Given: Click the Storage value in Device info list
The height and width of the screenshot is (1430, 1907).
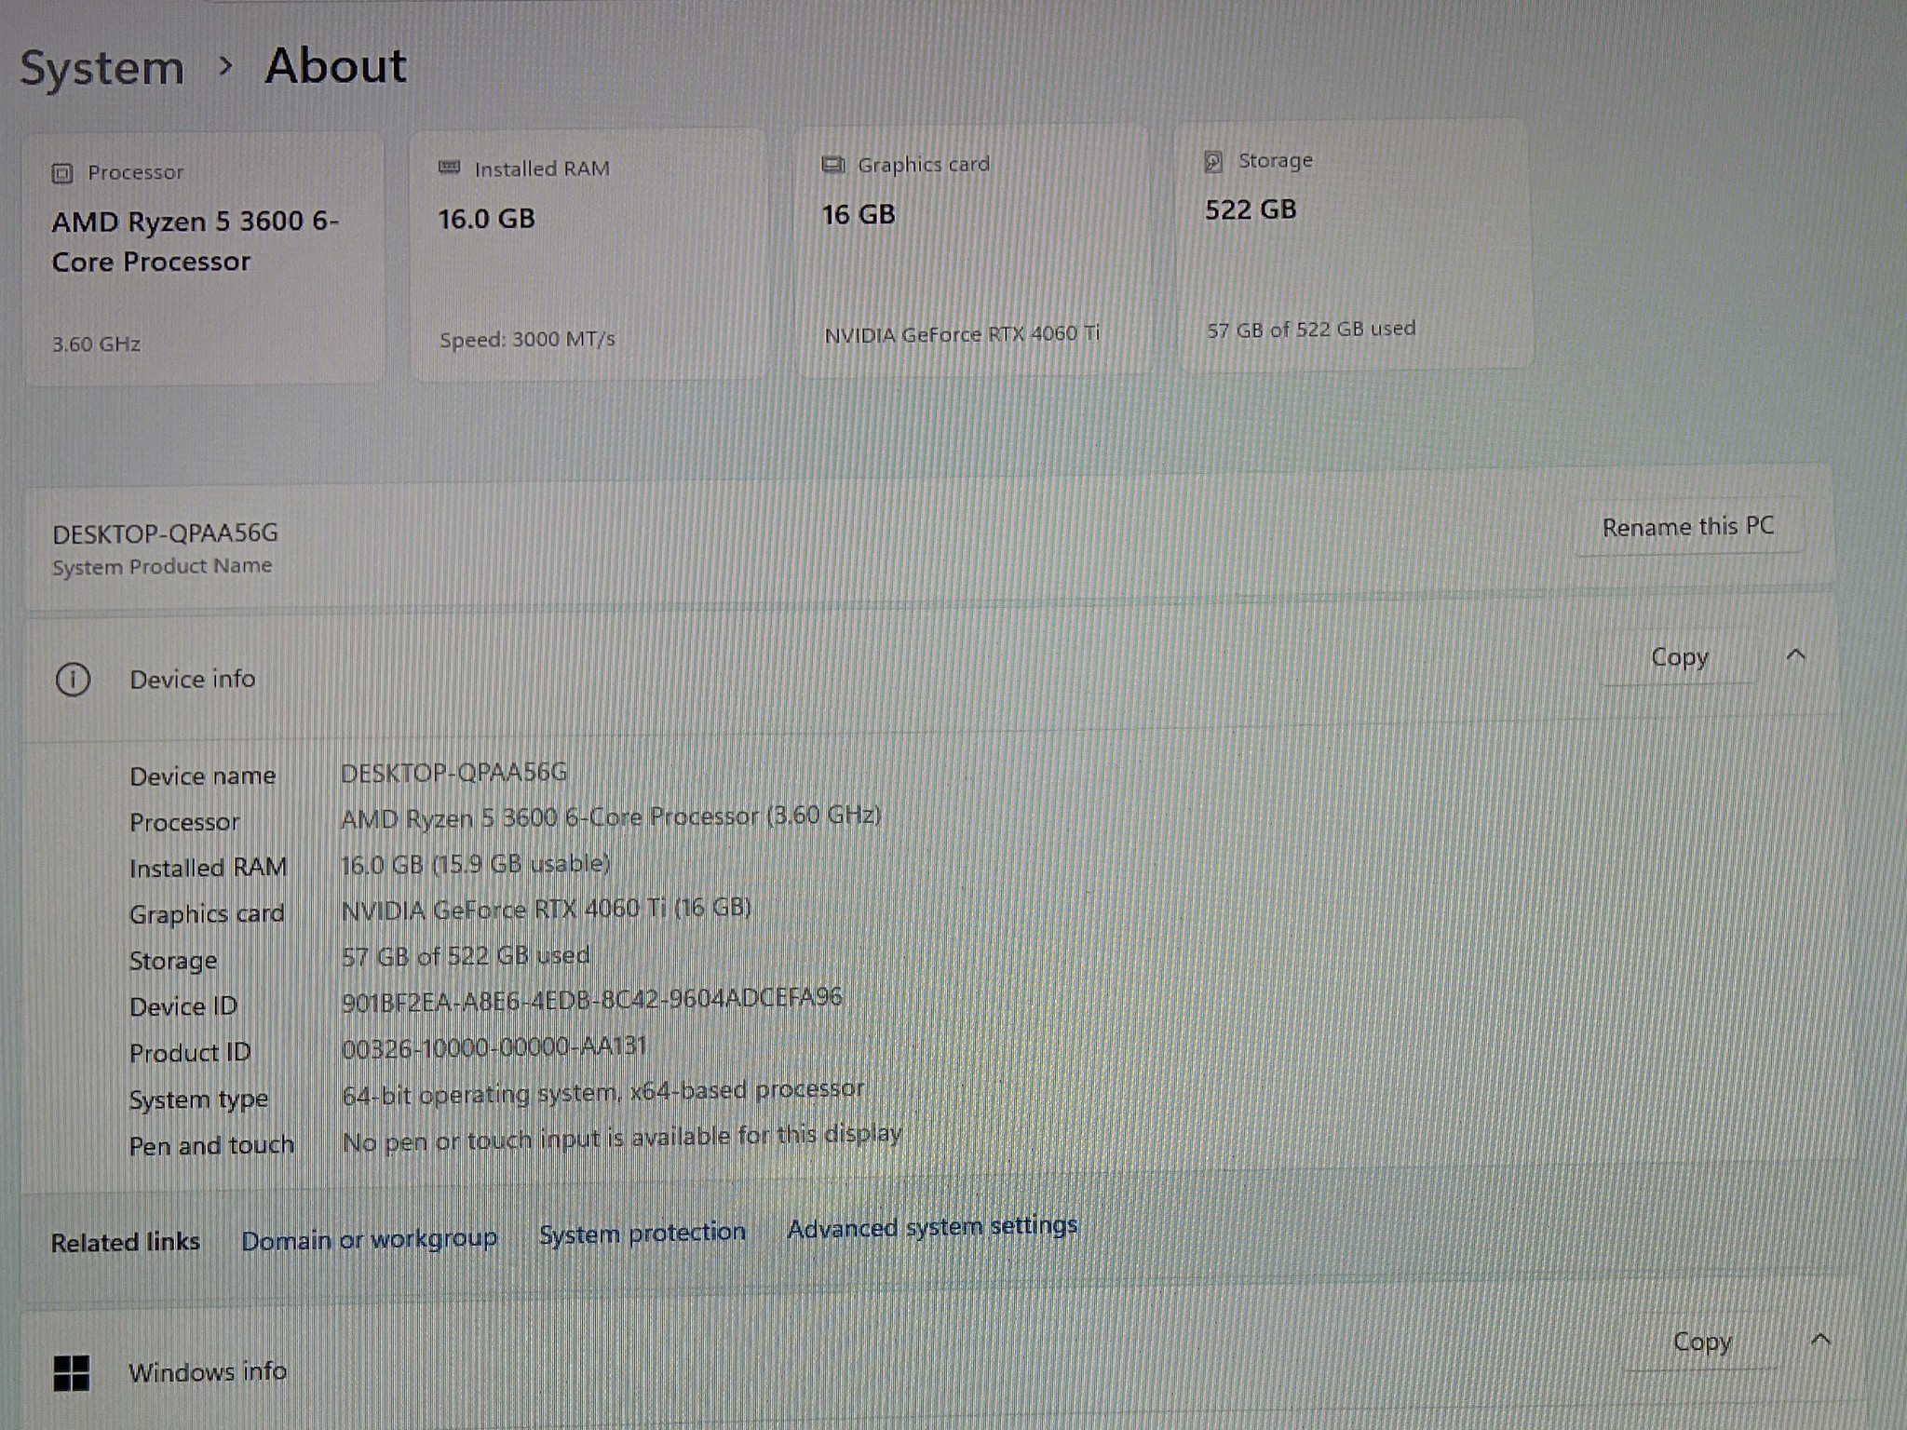Looking at the screenshot, I should [466, 955].
